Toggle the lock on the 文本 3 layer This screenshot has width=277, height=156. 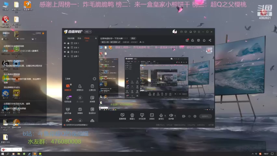tap(68, 47)
